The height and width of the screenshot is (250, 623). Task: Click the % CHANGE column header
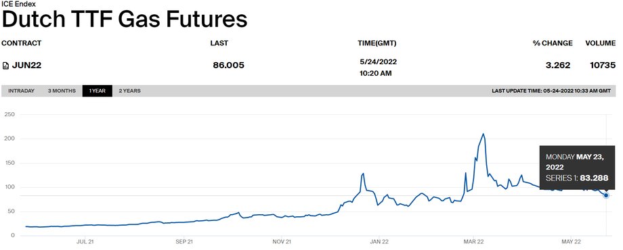click(x=553, y=43)
